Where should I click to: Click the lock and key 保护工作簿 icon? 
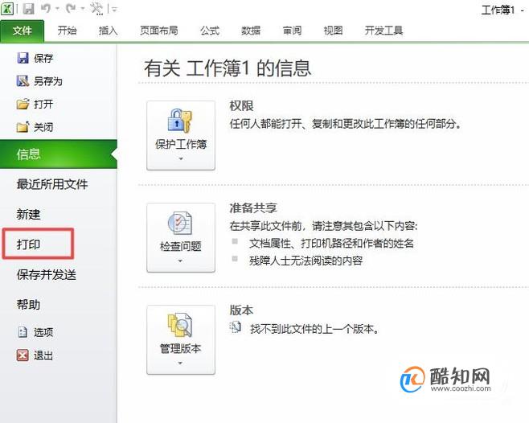click(x=180, y=121)
